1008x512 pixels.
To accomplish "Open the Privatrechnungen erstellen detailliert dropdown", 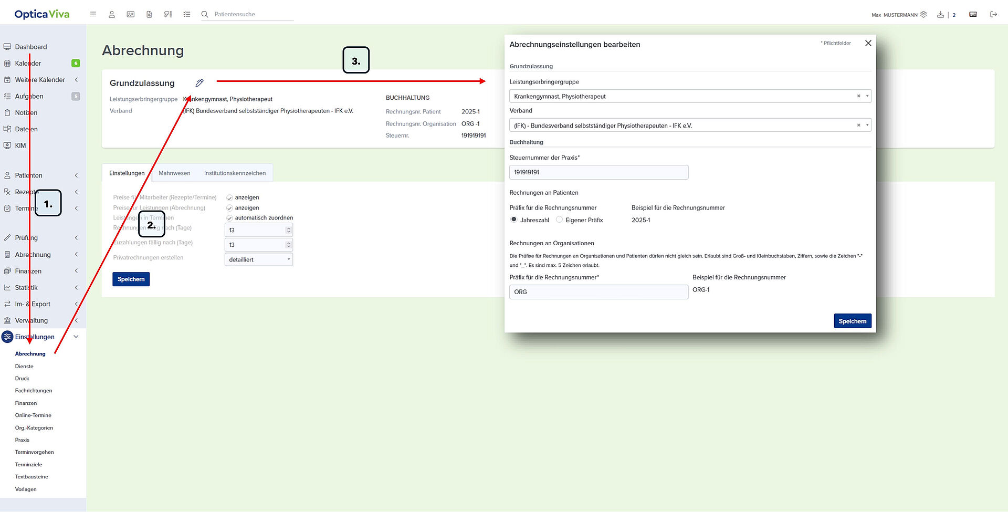I will click(x=259, y=259).
